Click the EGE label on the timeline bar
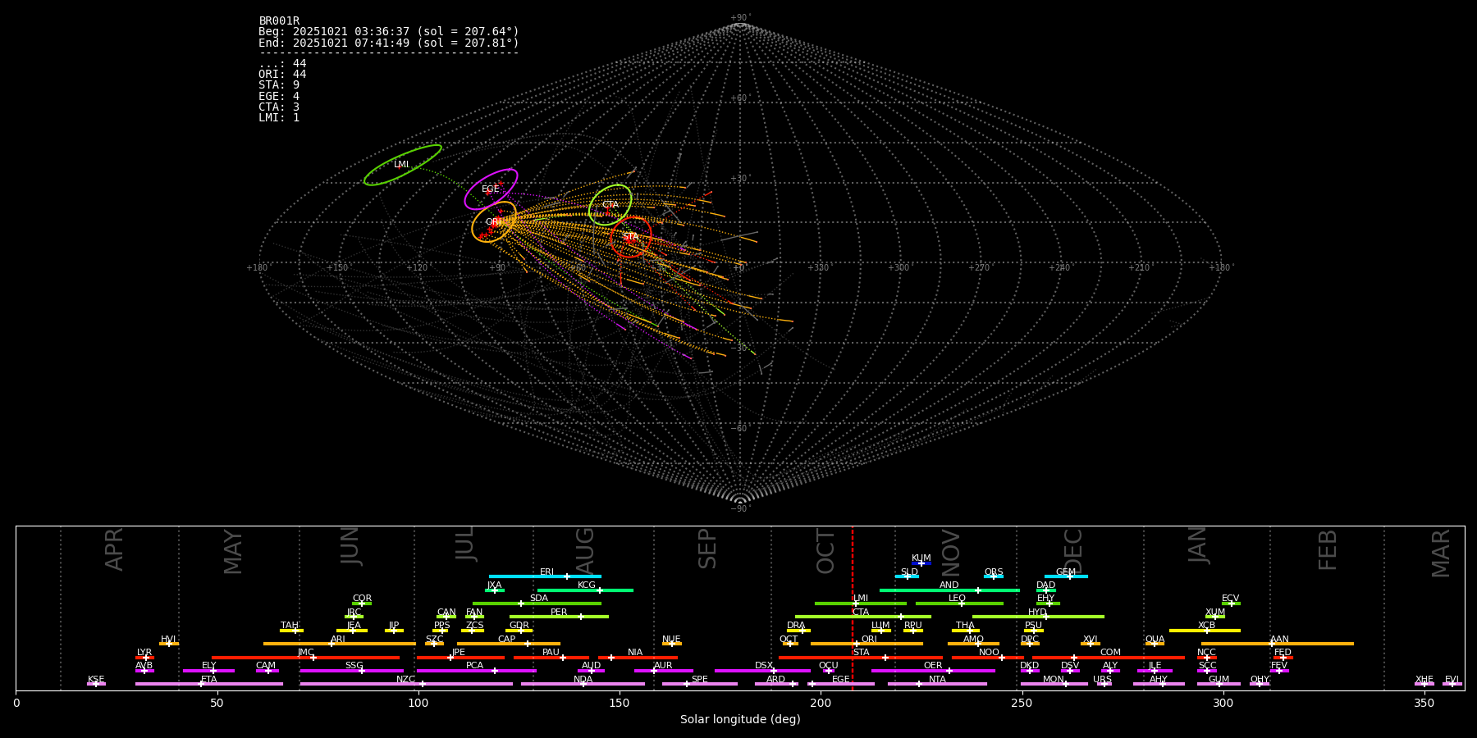Image resolution: width=1477 pixels, height=738 pixels. coord(841,680)
